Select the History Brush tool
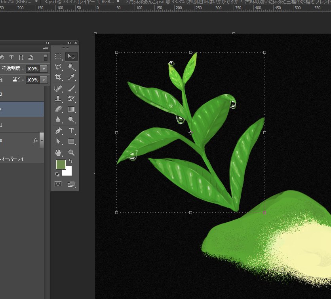Viewport: 331px width, 299px height. [71, 99]
